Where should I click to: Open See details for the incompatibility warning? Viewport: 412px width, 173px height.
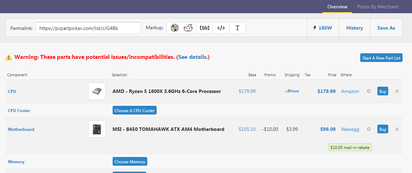pos(193,57)
